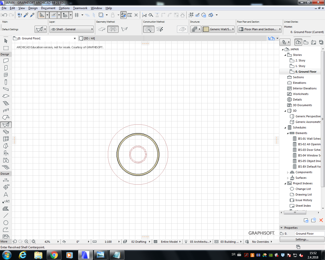
Task: Click the Ground Floor name field
Action: pyautogui.click(x=310, y=234)
